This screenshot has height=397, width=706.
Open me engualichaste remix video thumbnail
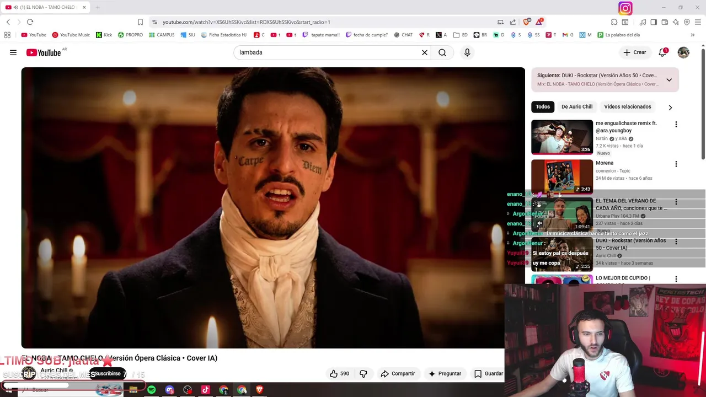click(562, 137)
